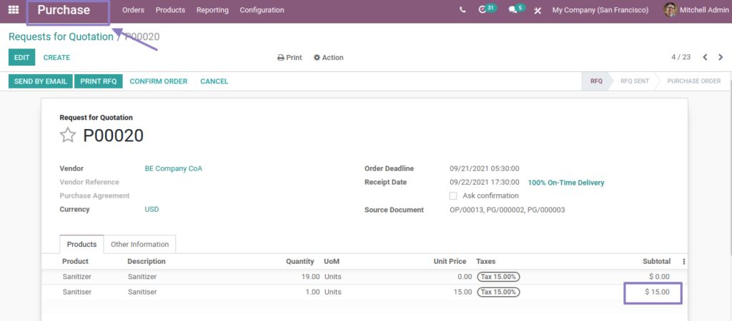732x321 pixels.
Task: Switch to the Other Information tab
Action: click(140, 244)
